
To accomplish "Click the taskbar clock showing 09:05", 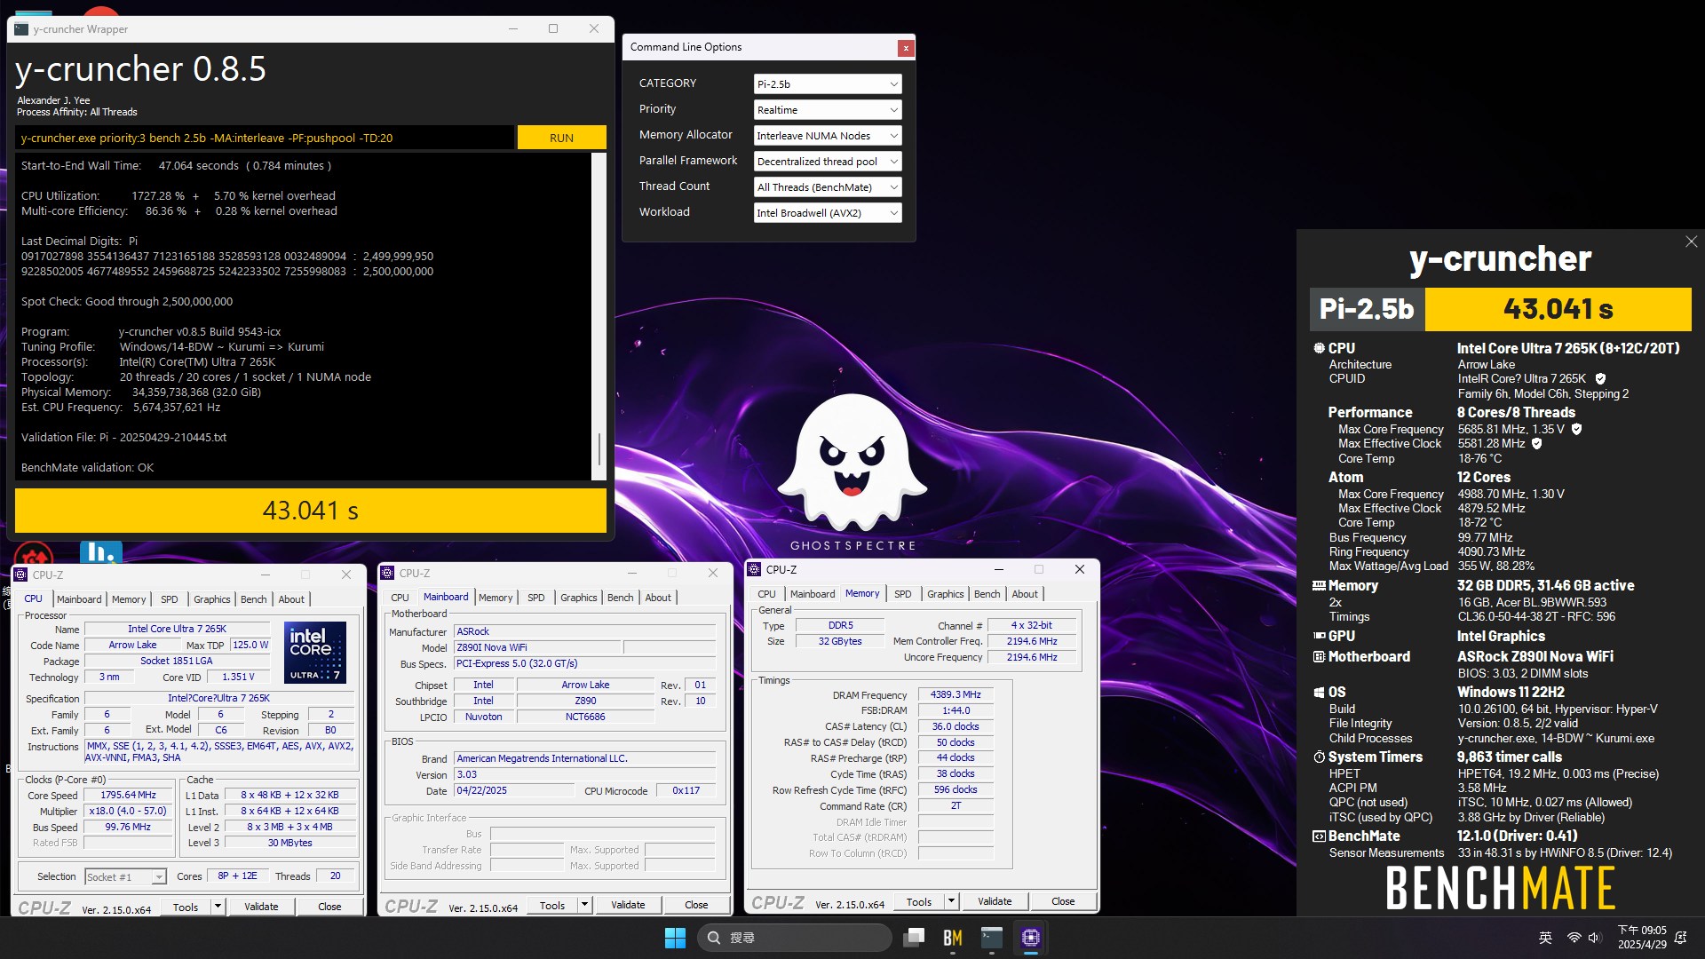I will pos(1642,938).
